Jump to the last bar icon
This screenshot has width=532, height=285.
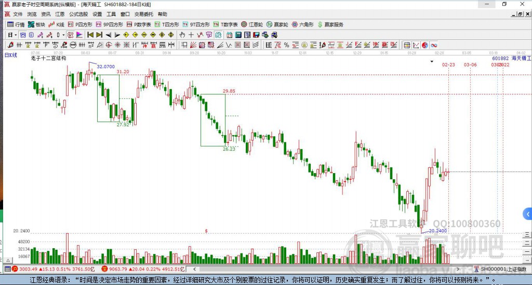point(99,35)
